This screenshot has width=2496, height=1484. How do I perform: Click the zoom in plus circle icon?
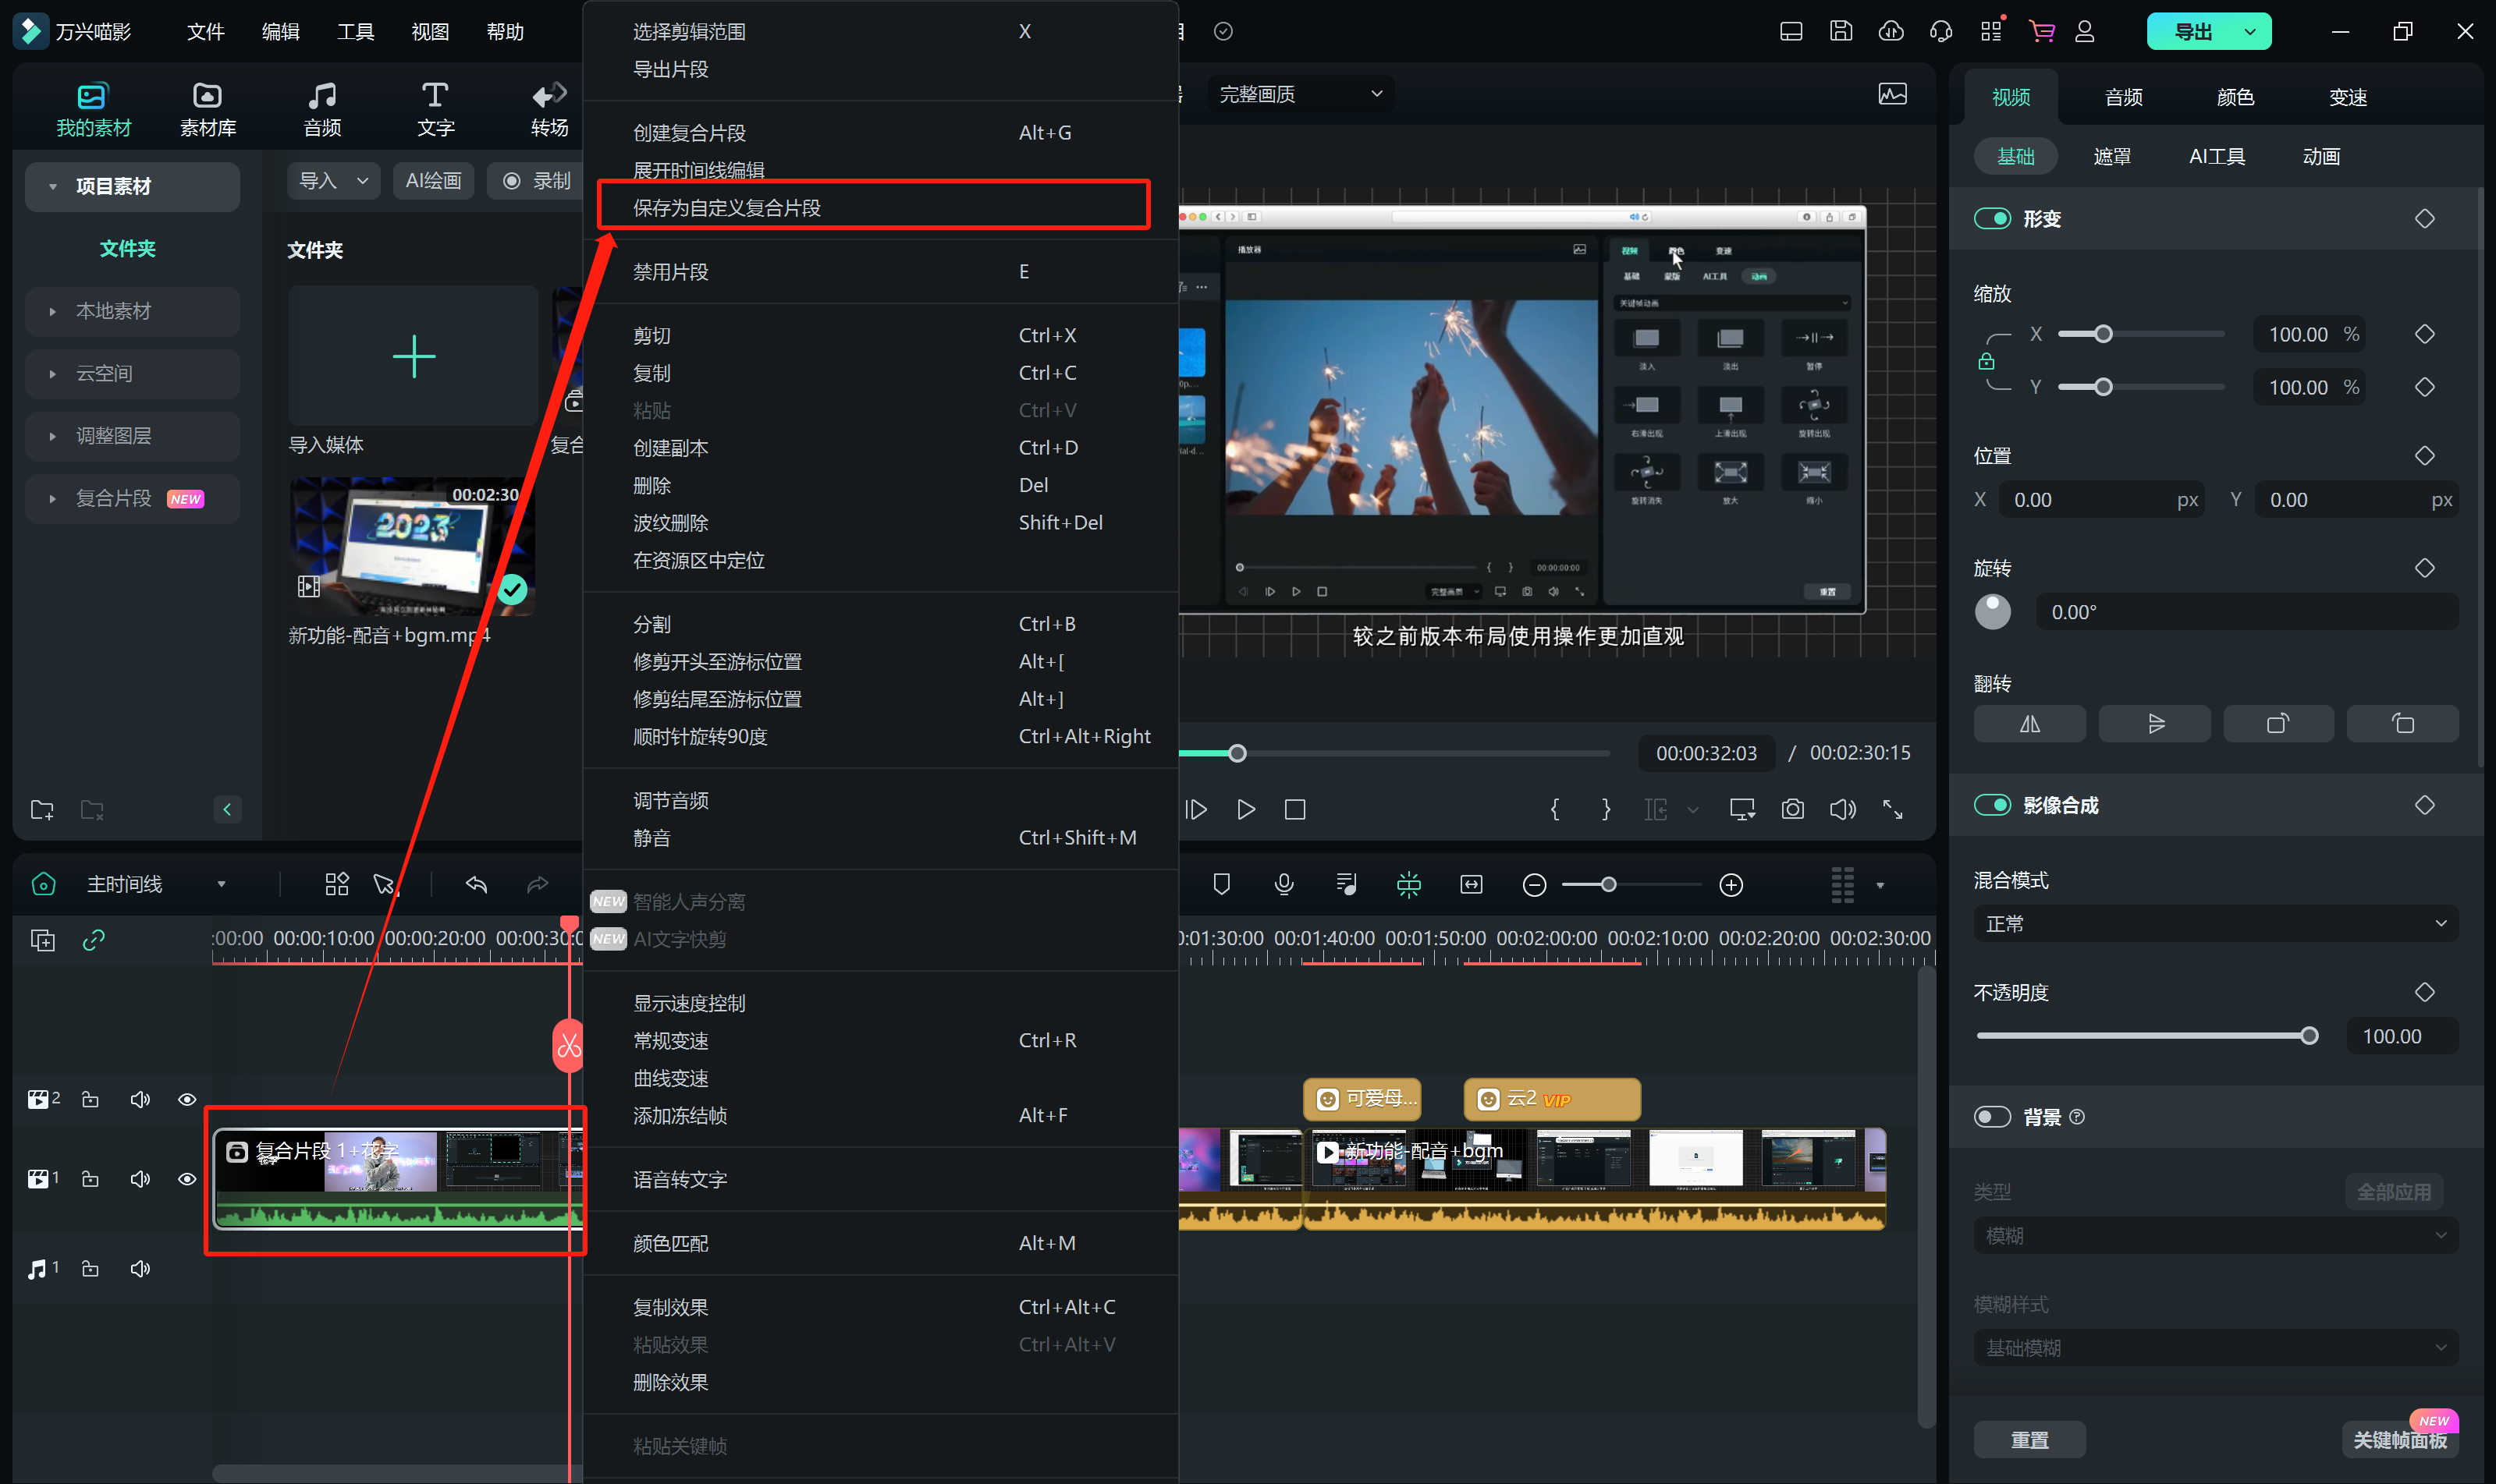click(1731, 885)
